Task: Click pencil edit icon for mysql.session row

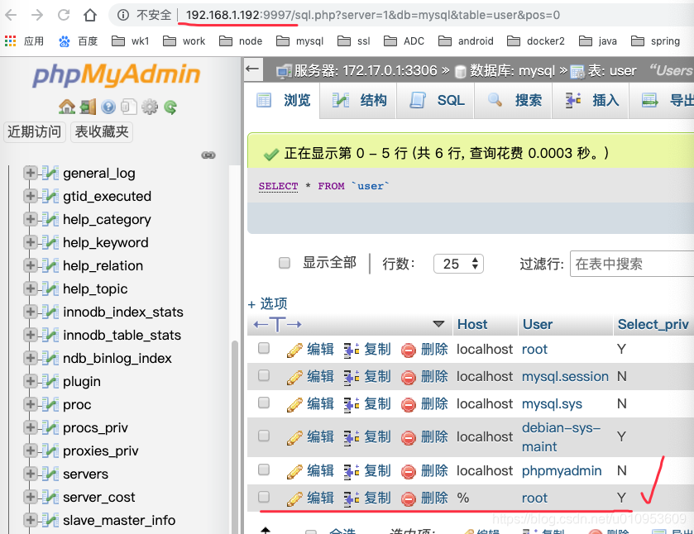Action: click(x=294, y=377)
